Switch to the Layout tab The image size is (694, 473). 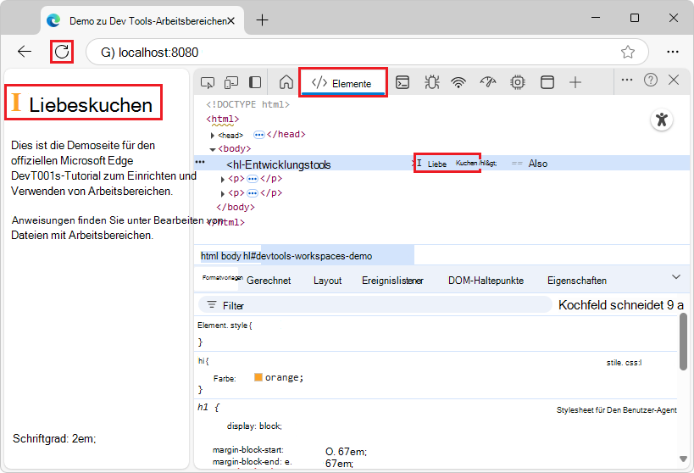[328, 281]
